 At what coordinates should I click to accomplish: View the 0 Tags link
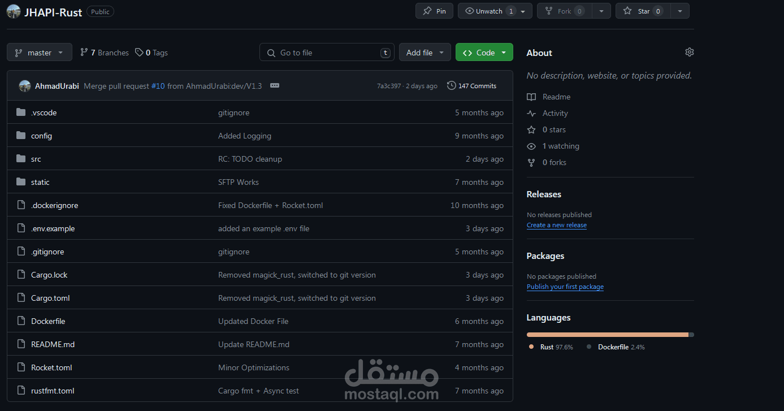(x=151, y=53)
